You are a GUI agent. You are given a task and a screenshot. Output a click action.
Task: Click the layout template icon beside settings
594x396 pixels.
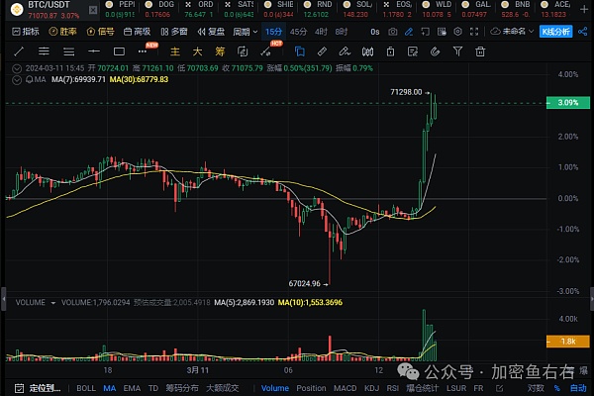(442, 32)
